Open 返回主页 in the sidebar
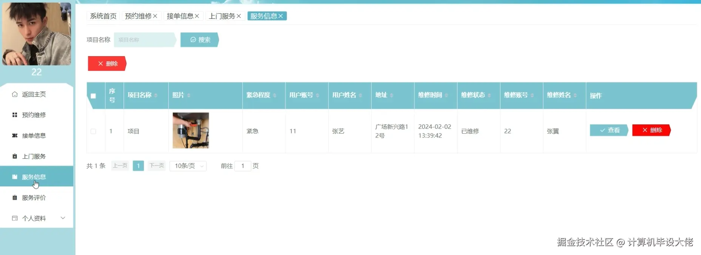 [37, 94]
